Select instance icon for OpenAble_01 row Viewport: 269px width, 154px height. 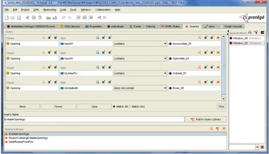pyautogui.click(x=199, y=52)
